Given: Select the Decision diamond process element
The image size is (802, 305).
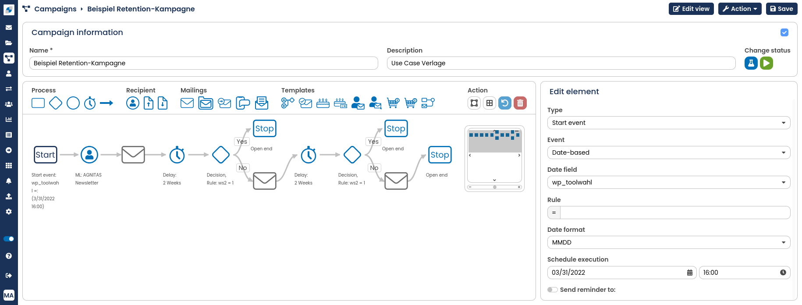Looking at the screenshot, I should [56, 103].
